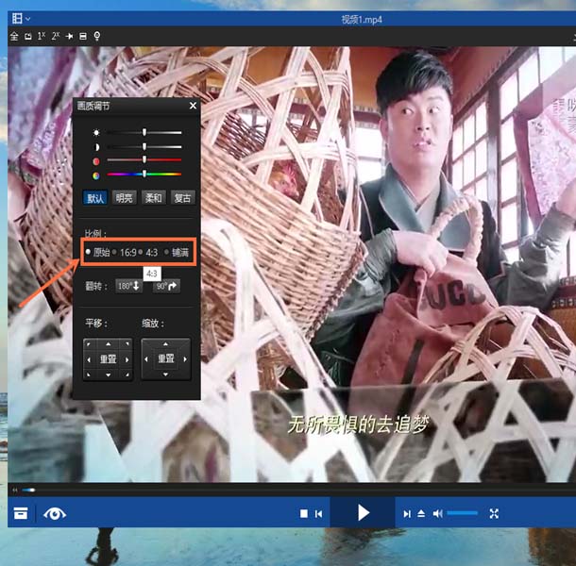Go to the previous video
The image size is (576, 566).
(x=318, y=514)
